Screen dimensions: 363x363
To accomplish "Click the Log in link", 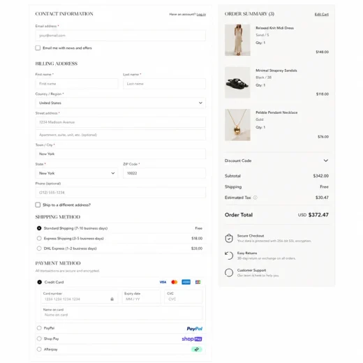I will [x=201, y=14].
